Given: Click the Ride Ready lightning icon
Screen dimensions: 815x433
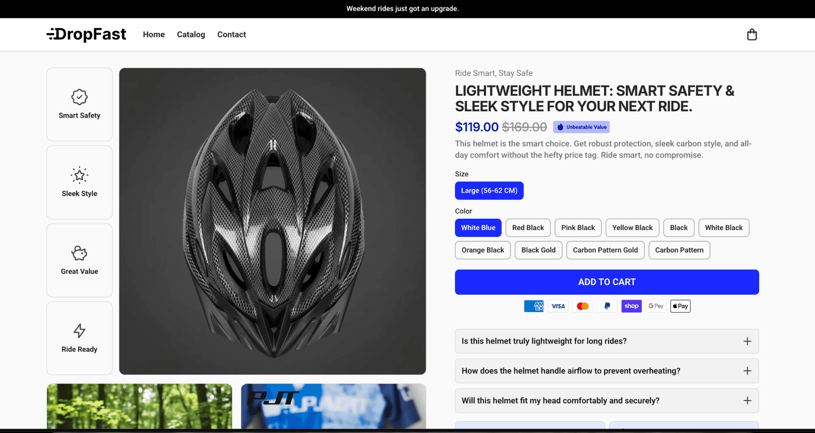Looking at the screenshot, I should pyautogui.click(x=79, y=330).
